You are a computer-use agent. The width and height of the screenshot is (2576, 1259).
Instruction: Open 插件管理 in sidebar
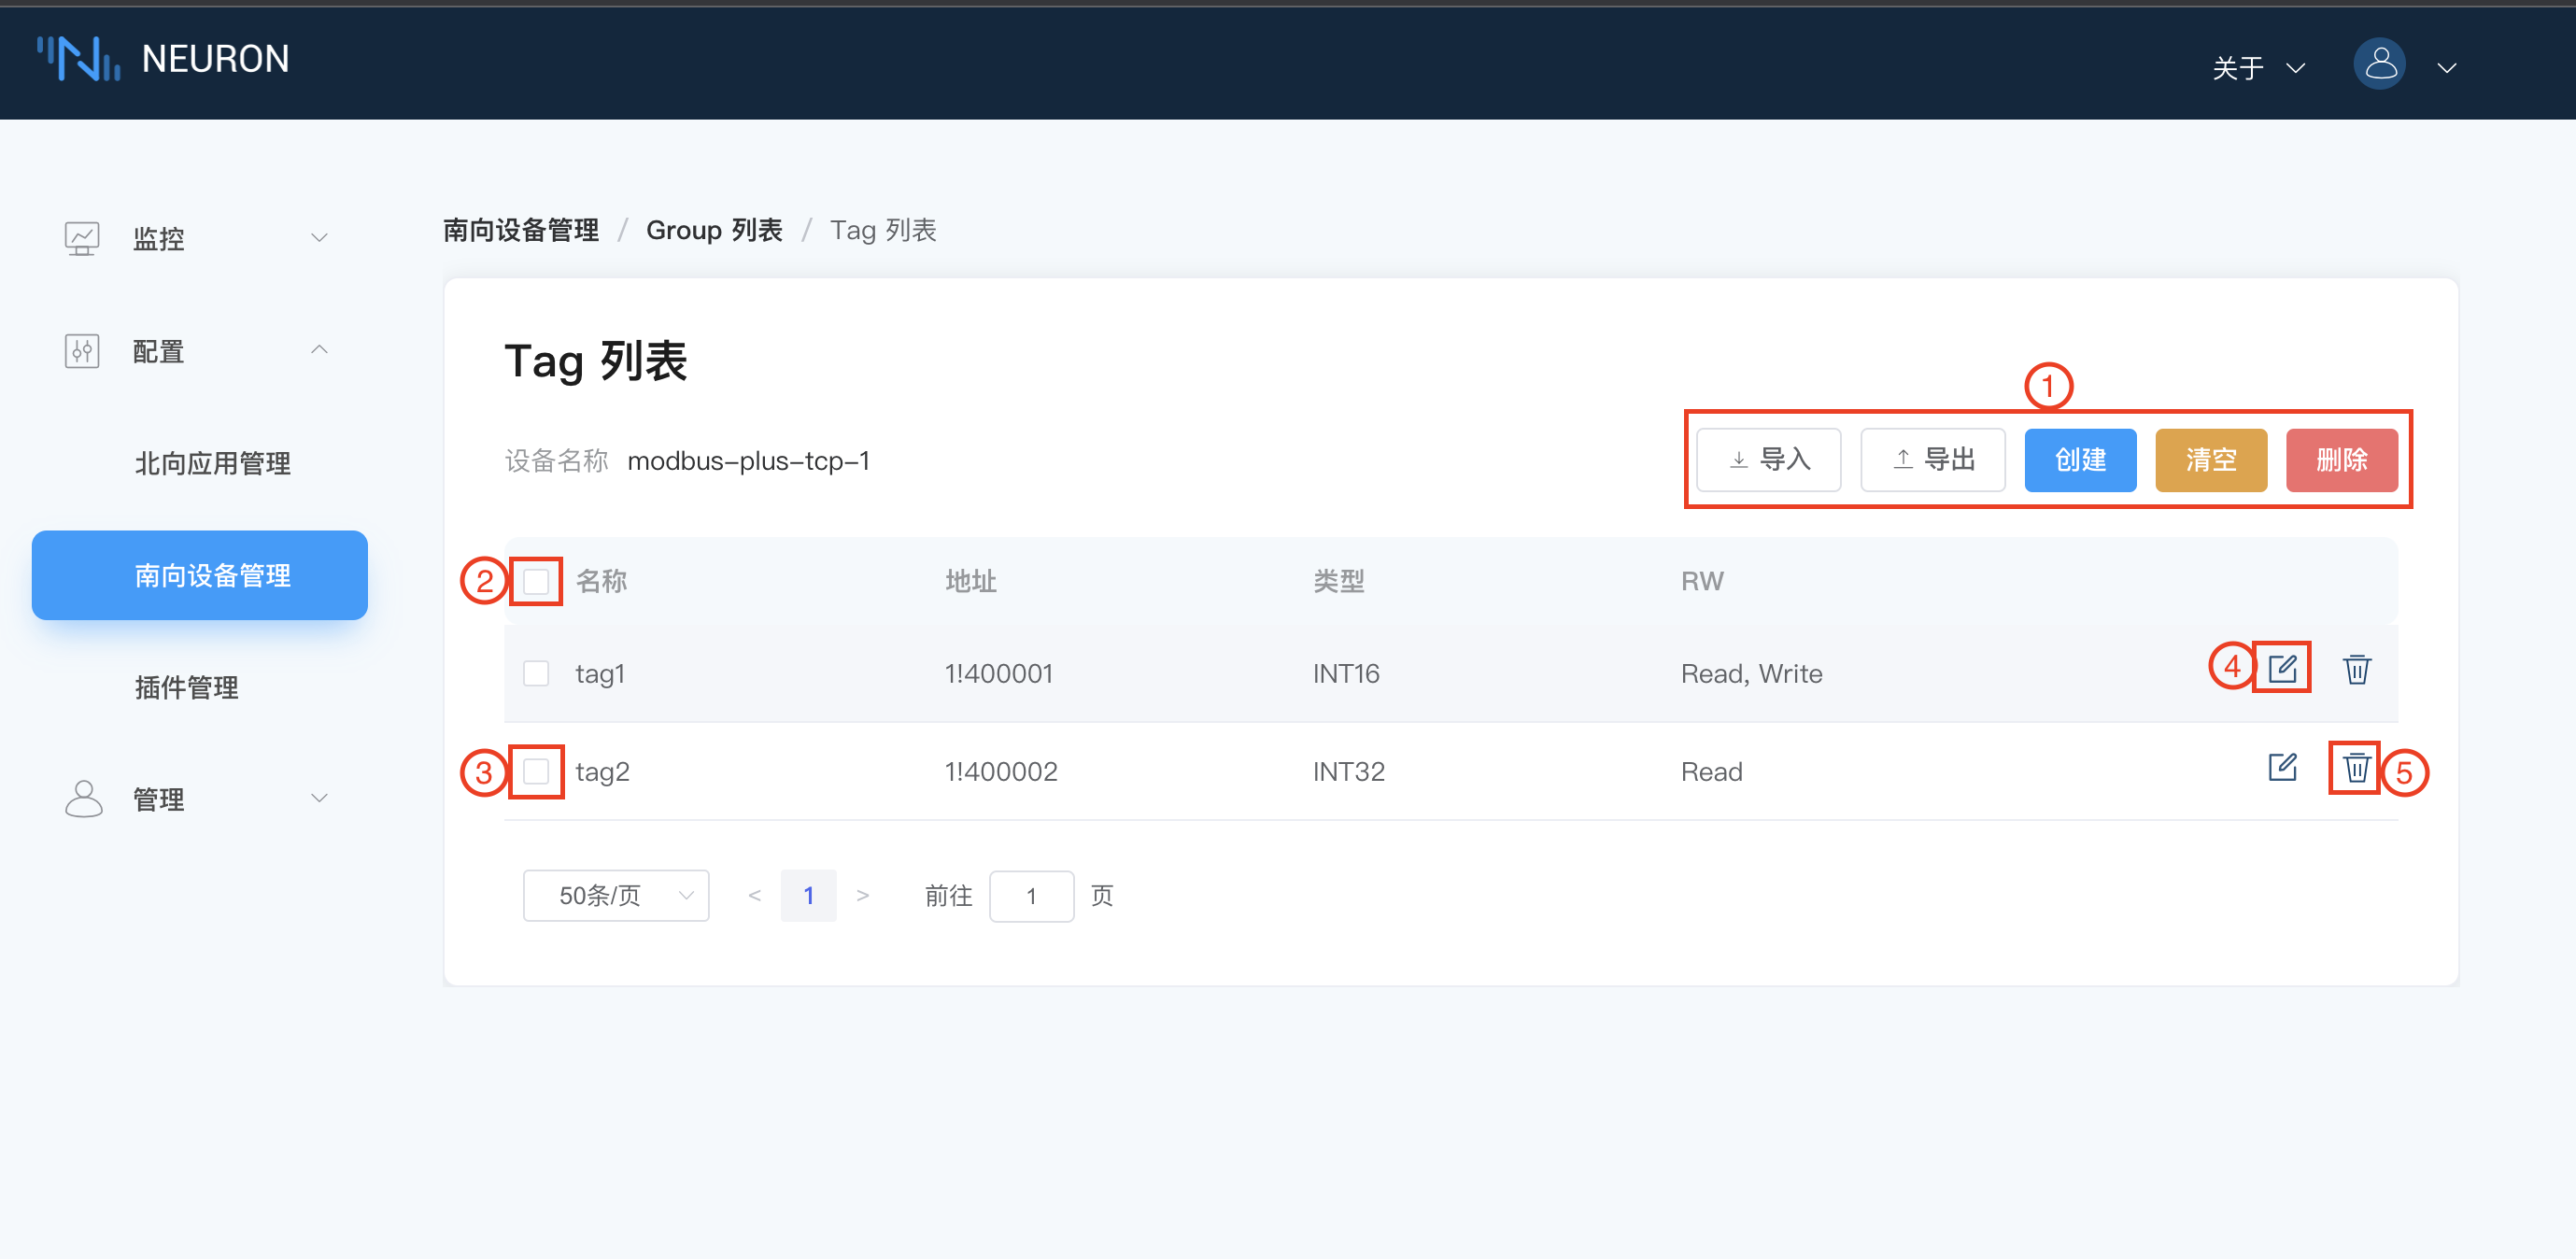tap(187, 687)
